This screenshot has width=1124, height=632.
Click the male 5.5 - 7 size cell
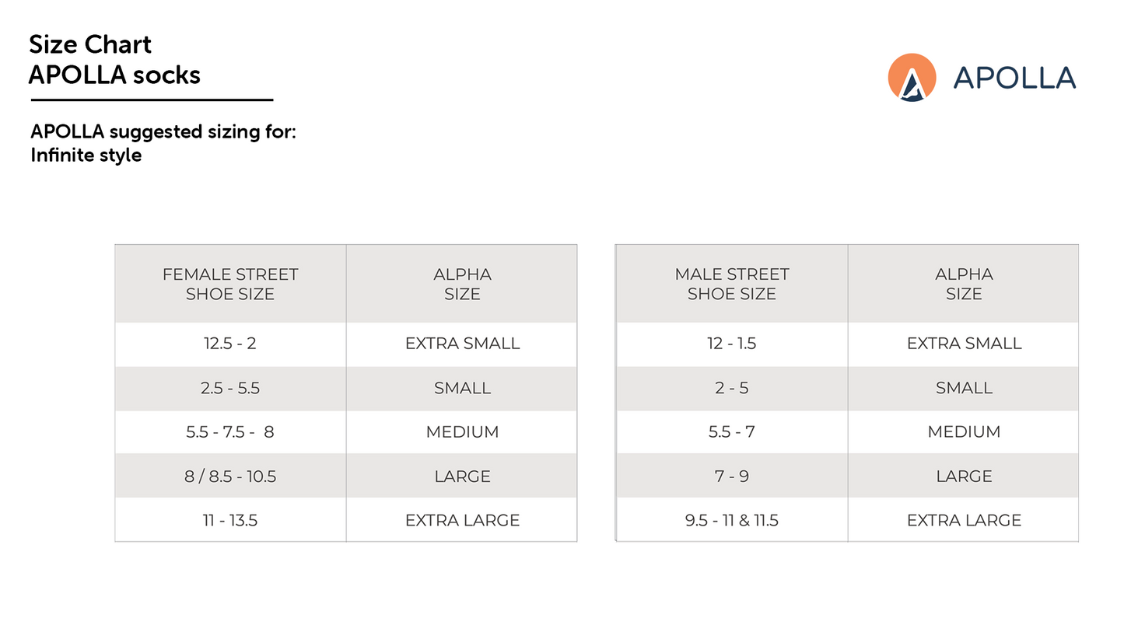click(x=732, y=431)
